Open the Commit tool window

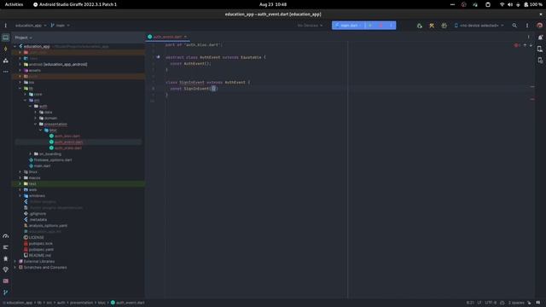click(6, 49)
